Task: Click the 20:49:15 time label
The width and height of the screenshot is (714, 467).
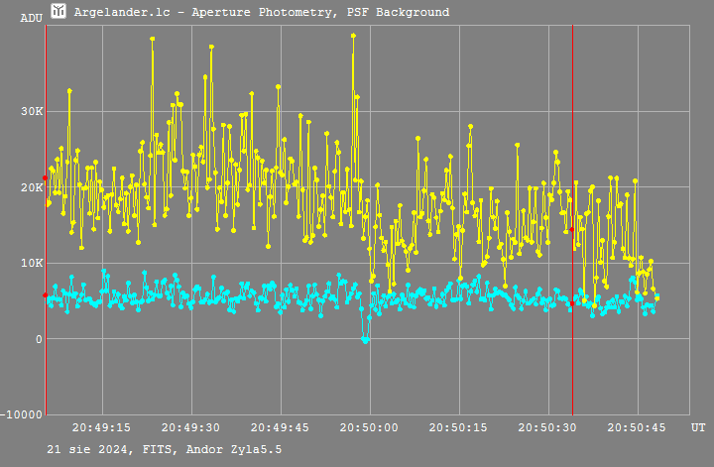Action: pos(101,428)
